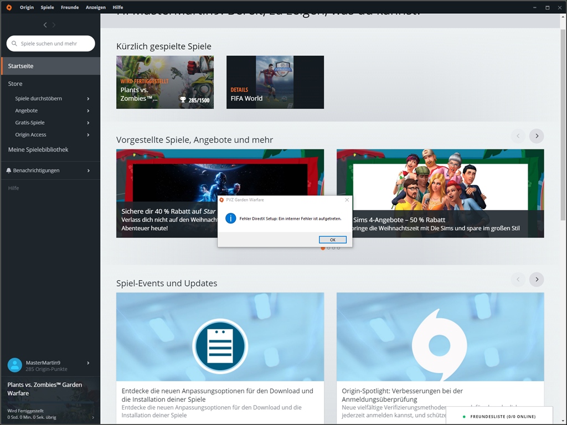The image size is (567, 425).
Task: Minimize the Origin window
Action: (x=534, y=7)
